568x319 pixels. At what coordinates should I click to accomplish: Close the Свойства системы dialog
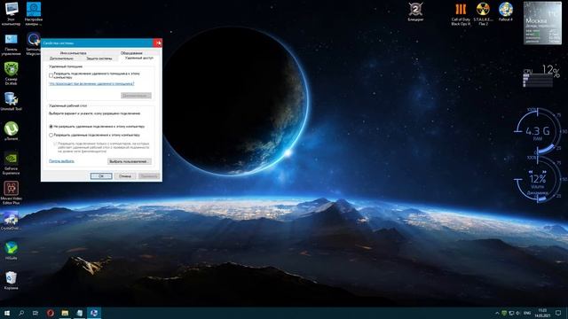point(158,43)
